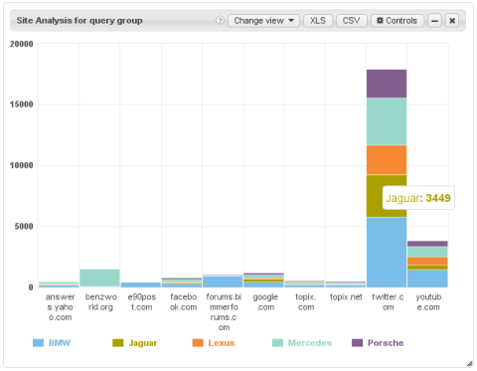Screen dimensions: 477x371
Task: Click the e90post.com BMW bar
Action: coord(141,284)
